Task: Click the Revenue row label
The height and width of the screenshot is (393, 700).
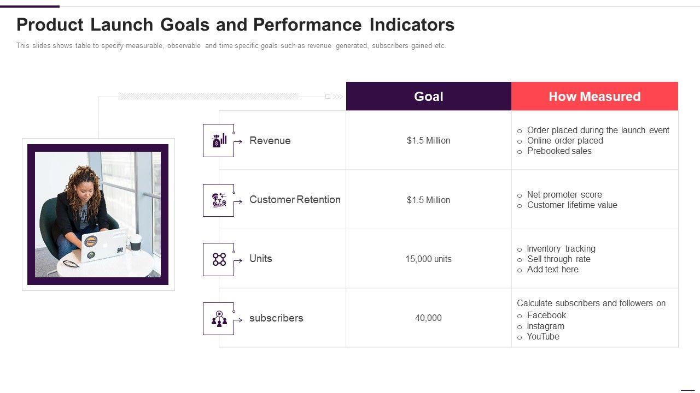Action: [270, 141]
